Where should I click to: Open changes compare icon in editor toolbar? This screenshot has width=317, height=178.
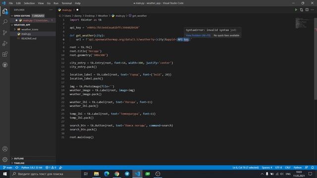(302, 10)
